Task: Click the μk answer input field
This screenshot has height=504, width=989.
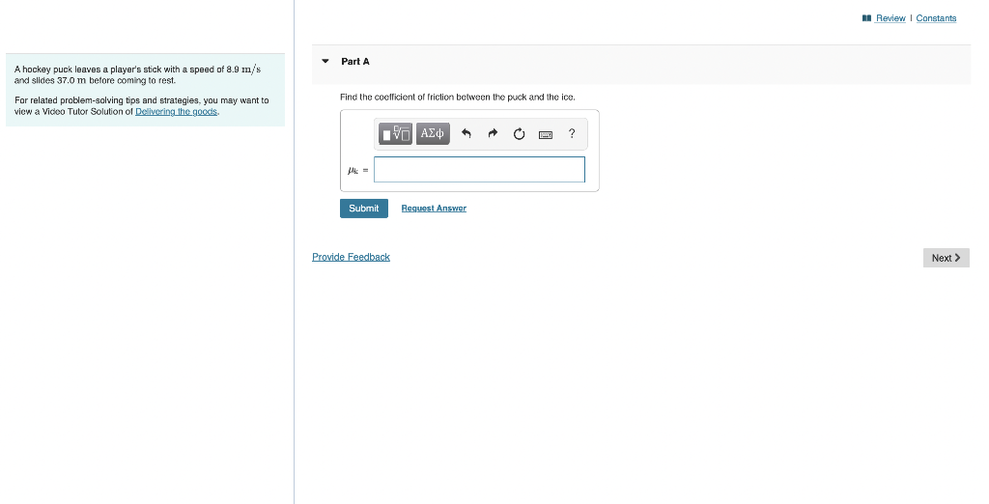Action: pyautogui.click(x=479, y=170)
